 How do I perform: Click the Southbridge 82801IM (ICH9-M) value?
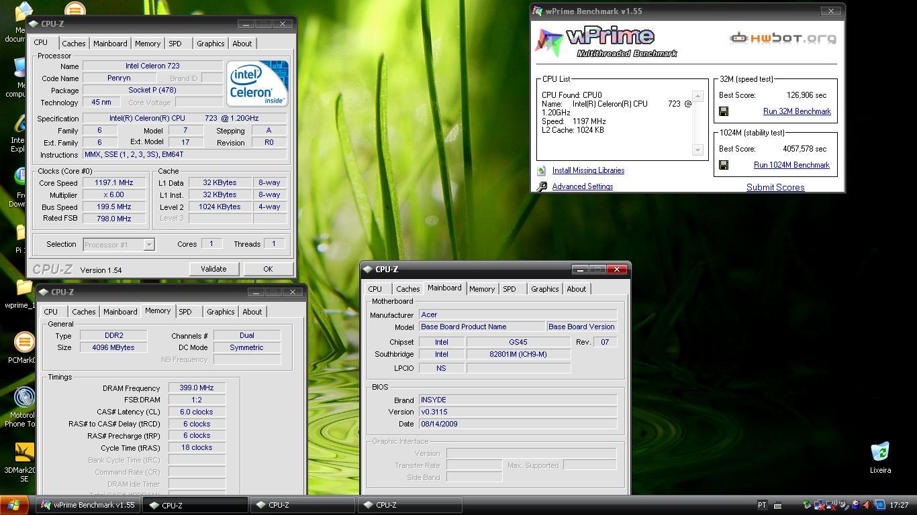(518, 354)
